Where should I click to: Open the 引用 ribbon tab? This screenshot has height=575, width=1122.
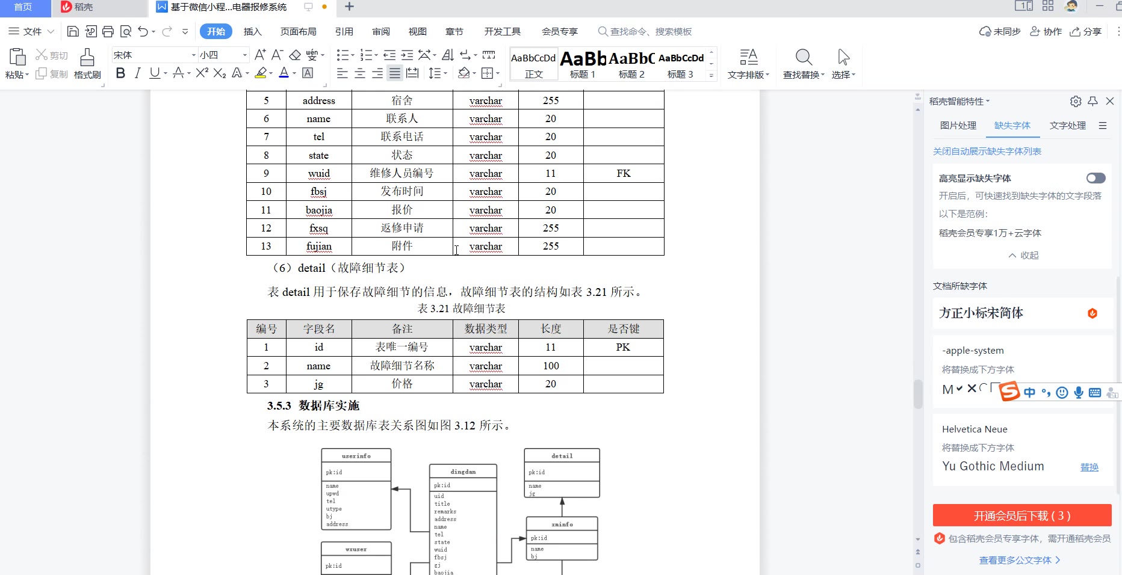click(344, 31)
